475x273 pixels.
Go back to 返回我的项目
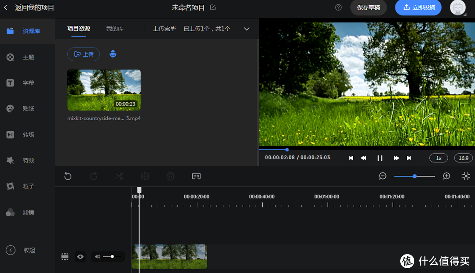[29, 7]
